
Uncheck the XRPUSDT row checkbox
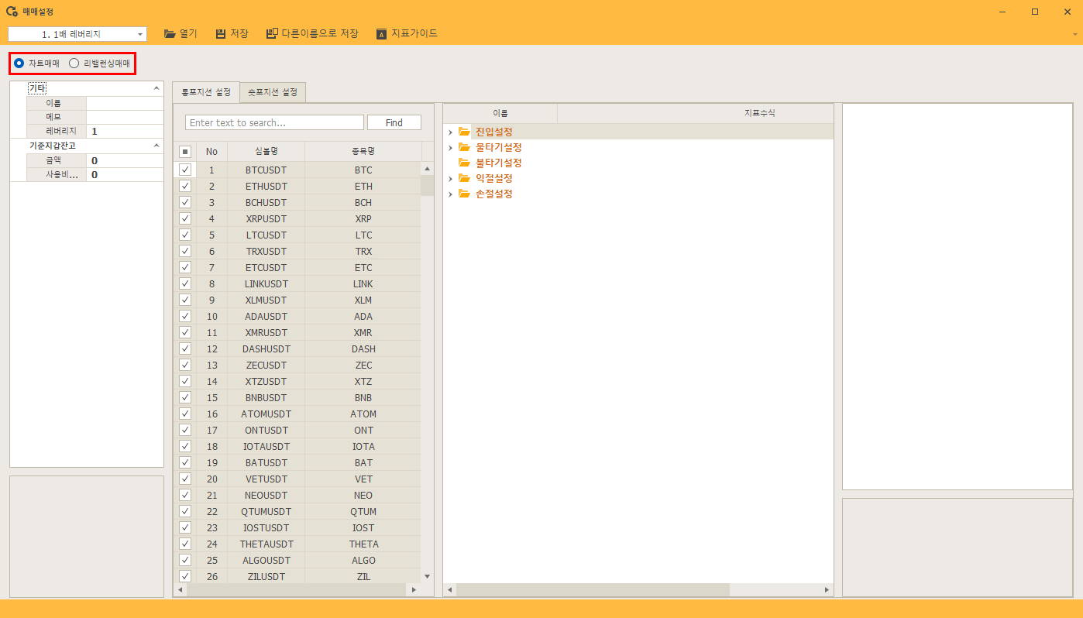185,218
